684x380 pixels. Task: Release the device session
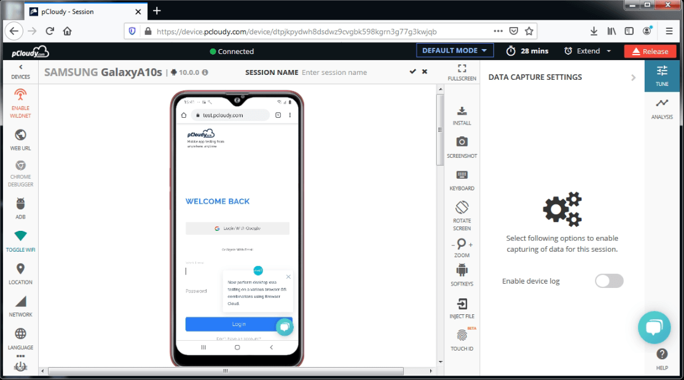(x=650, y=51)
